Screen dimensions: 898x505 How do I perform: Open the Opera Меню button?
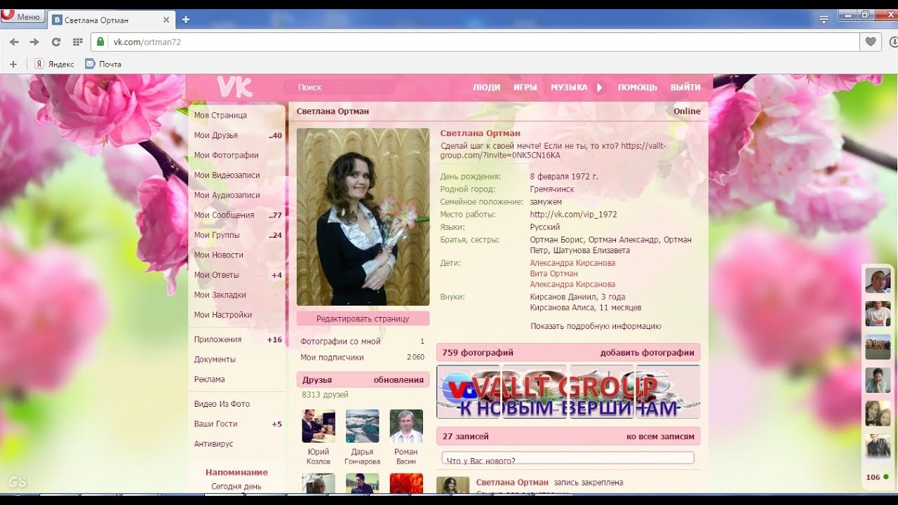pyautogui.click(x=22, y=17)
